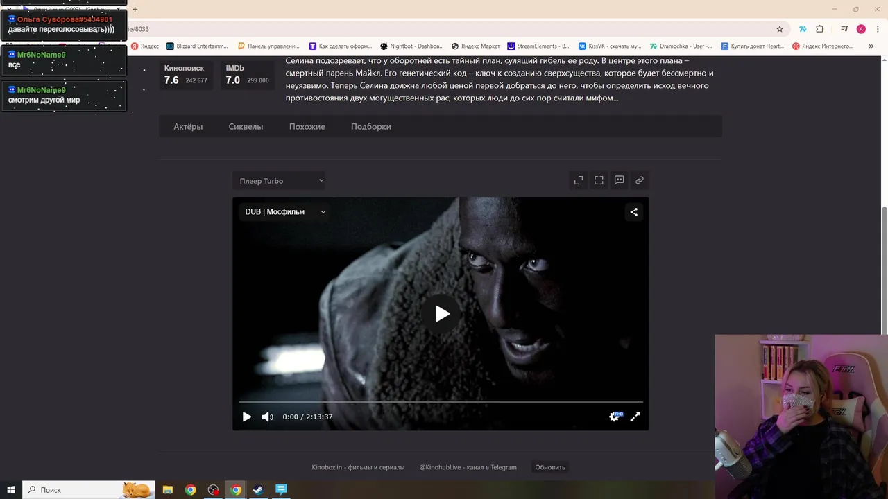The width and height of the screenshot is (888, 499).
Task: Open the browser extensions puzzle icon
Action: click(x=820, y=29)
